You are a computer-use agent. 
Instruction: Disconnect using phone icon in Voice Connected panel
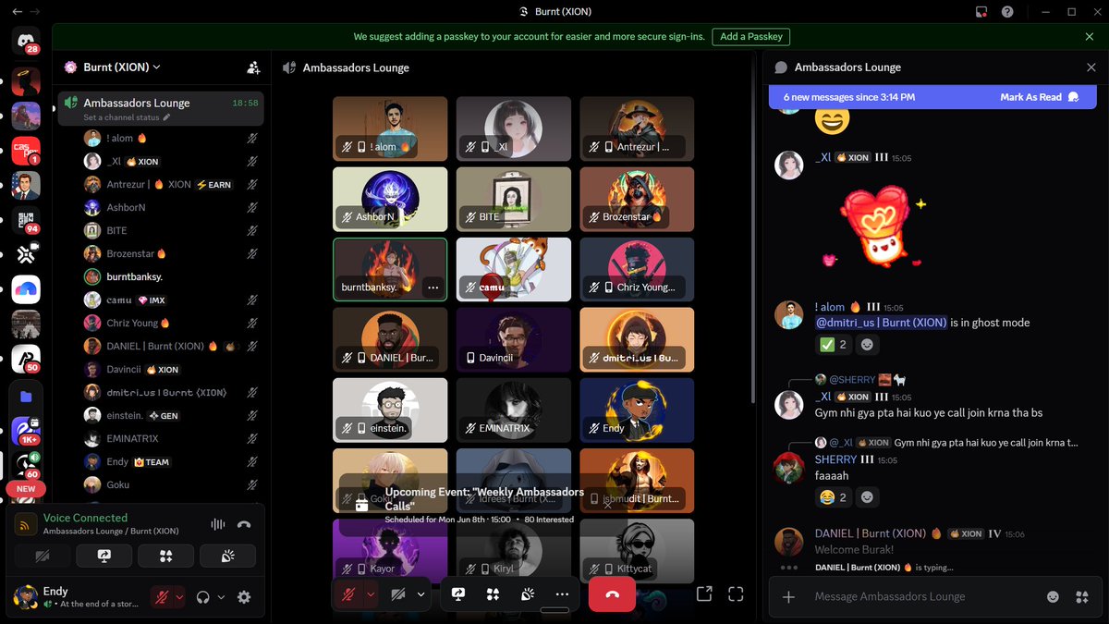pyautogui.click(x=244, y=524)
